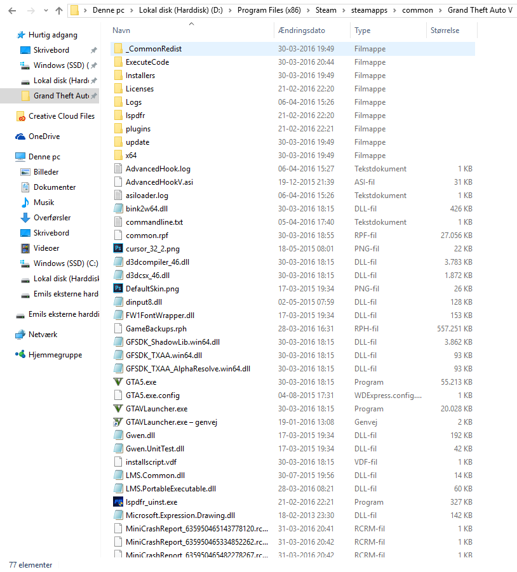517x572 pixels.
Task: Sort by the Størrelse column header
Action: click(445, 30)
